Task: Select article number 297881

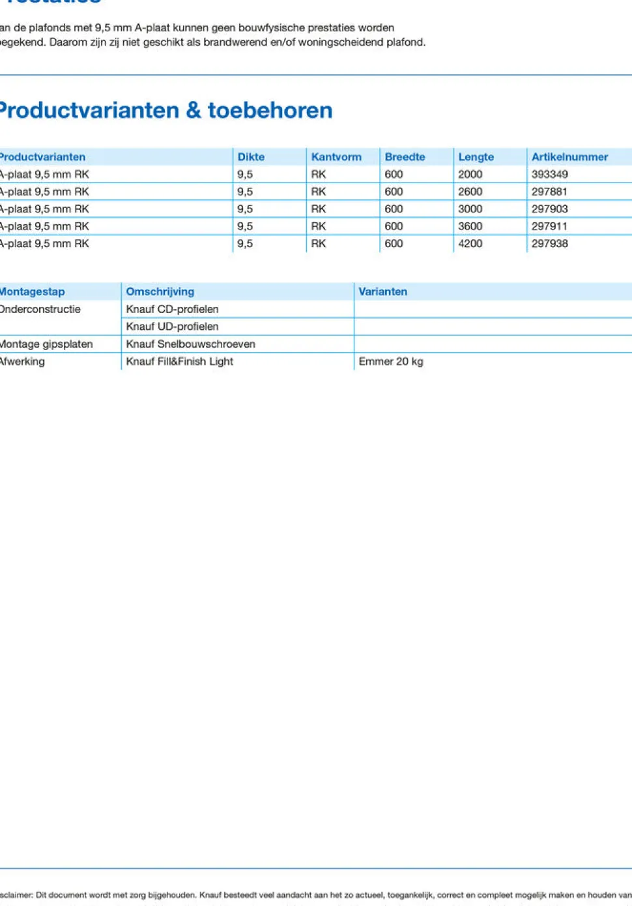Action: pos(549,192)
